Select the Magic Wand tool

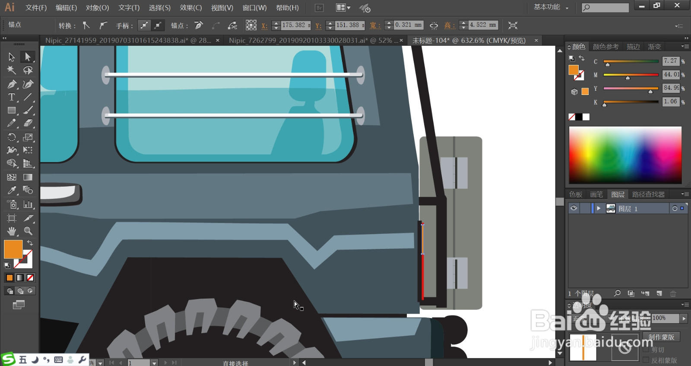pyautogui.click(x=12, y=70)
